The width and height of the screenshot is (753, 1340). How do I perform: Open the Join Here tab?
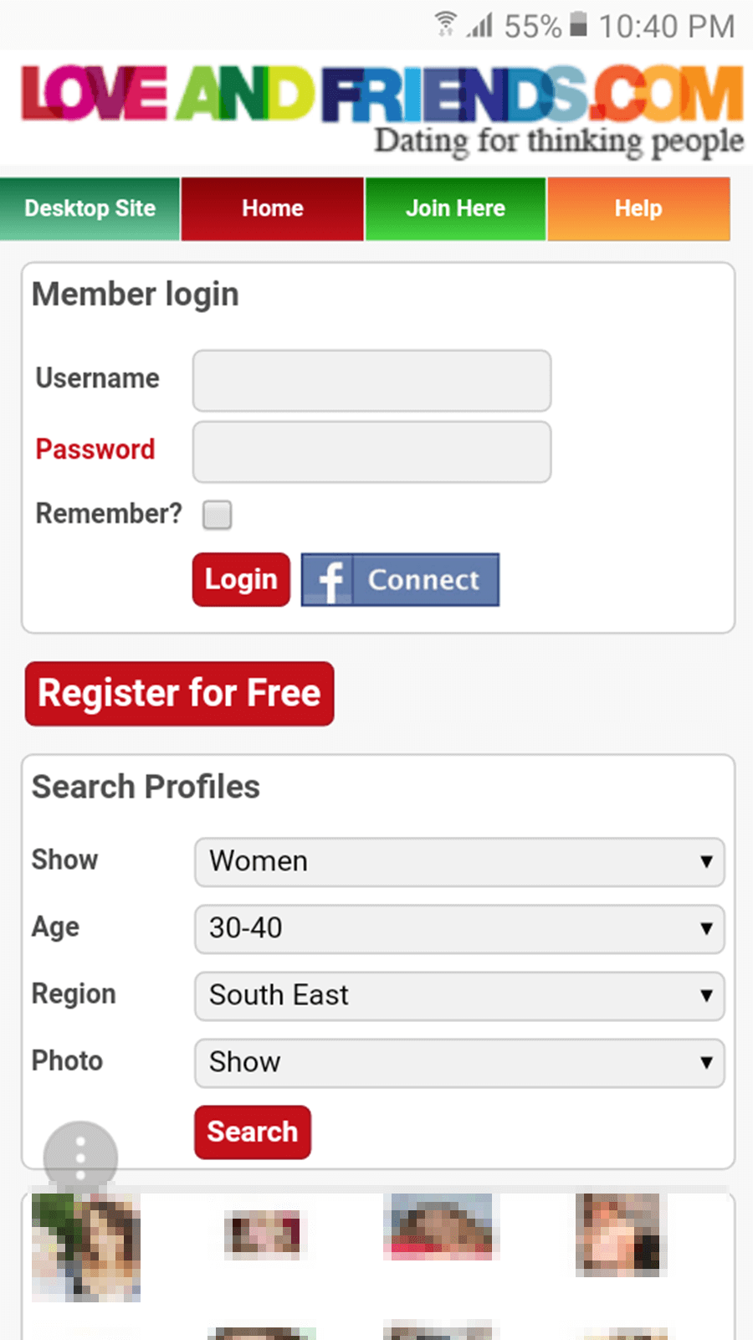click(x=455, y=208)
